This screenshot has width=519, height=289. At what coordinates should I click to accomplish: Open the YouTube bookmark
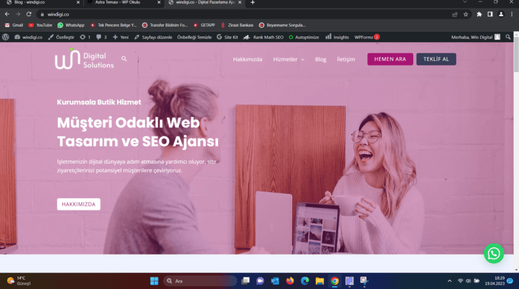pyautogui.click(x=40, y=25)
